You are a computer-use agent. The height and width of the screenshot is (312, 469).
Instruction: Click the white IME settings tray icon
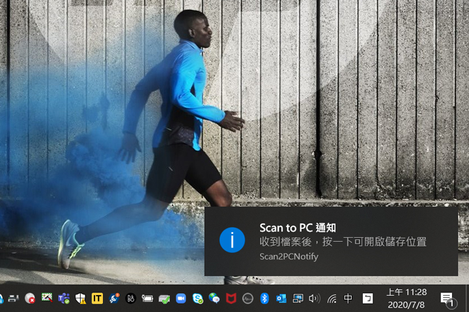[x=367, y=298]
